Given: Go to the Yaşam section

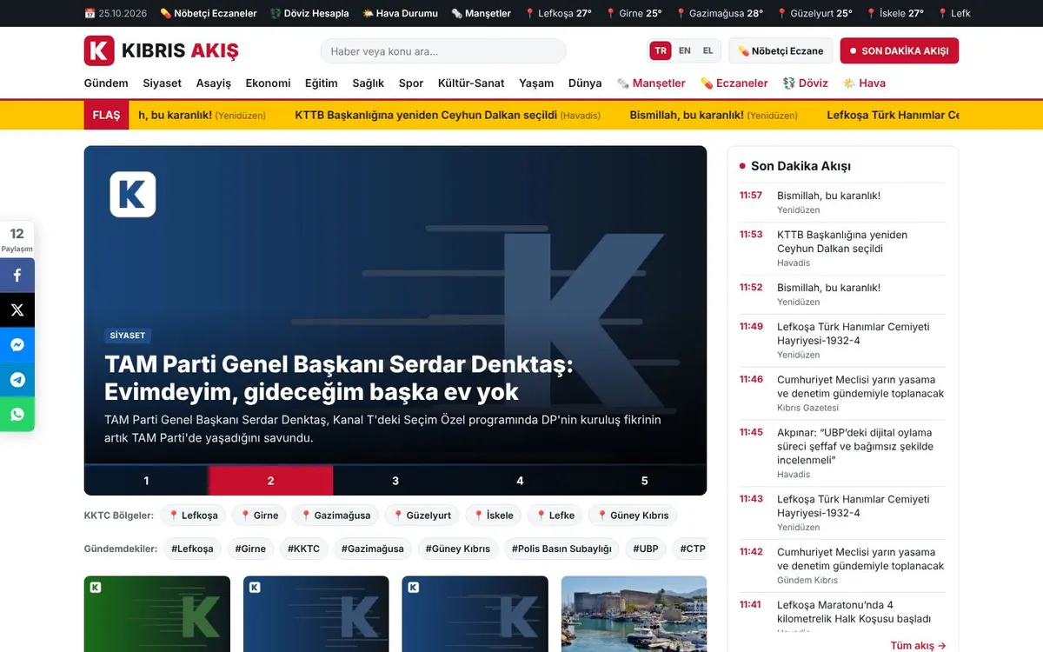Looking at the screenshot, I should click(536, 83).
